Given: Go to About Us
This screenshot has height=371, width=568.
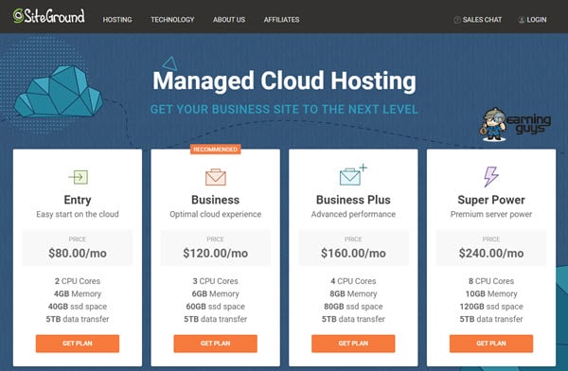Looking at the screenshot, I should click(229, 20).
